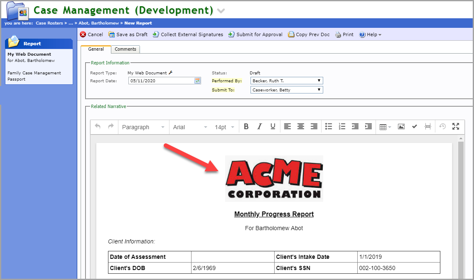Click the redo arrow in editor toolbar
Screen dimensions: 474x280
coord(111,126)
